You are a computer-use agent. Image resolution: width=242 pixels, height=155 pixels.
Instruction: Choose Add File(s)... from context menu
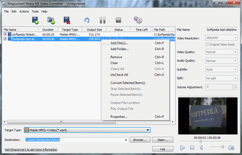136,43
